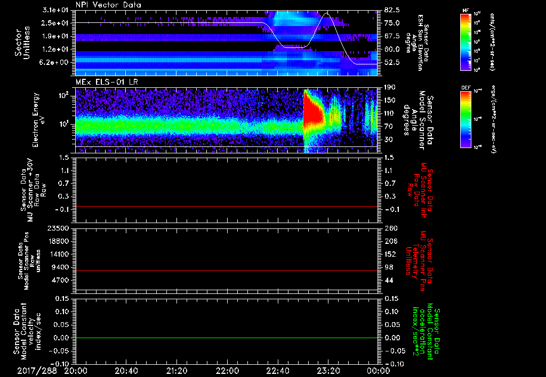Click the green Model Constant acceleration label
546x377 pixels.
pos(425,331)
